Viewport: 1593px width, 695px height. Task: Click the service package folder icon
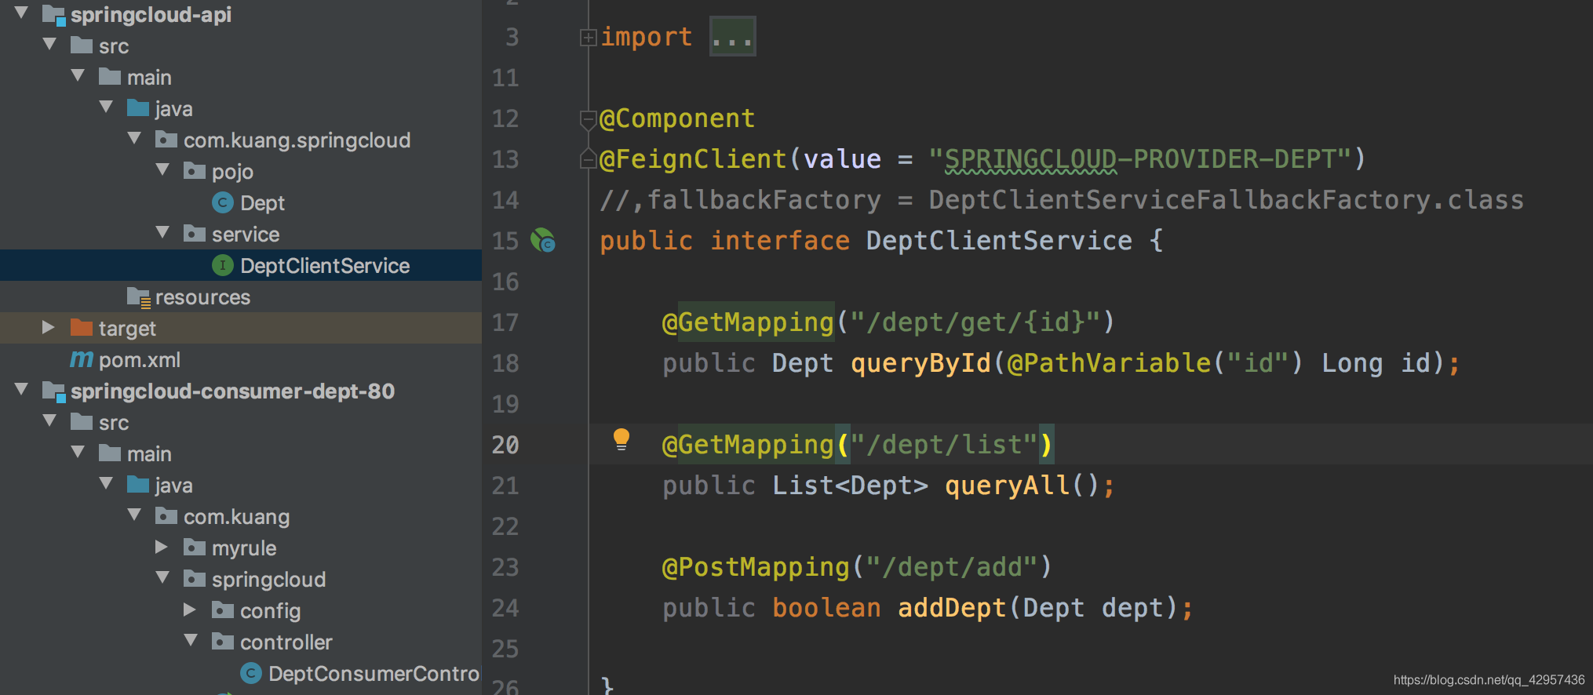[x=195, y=233]
